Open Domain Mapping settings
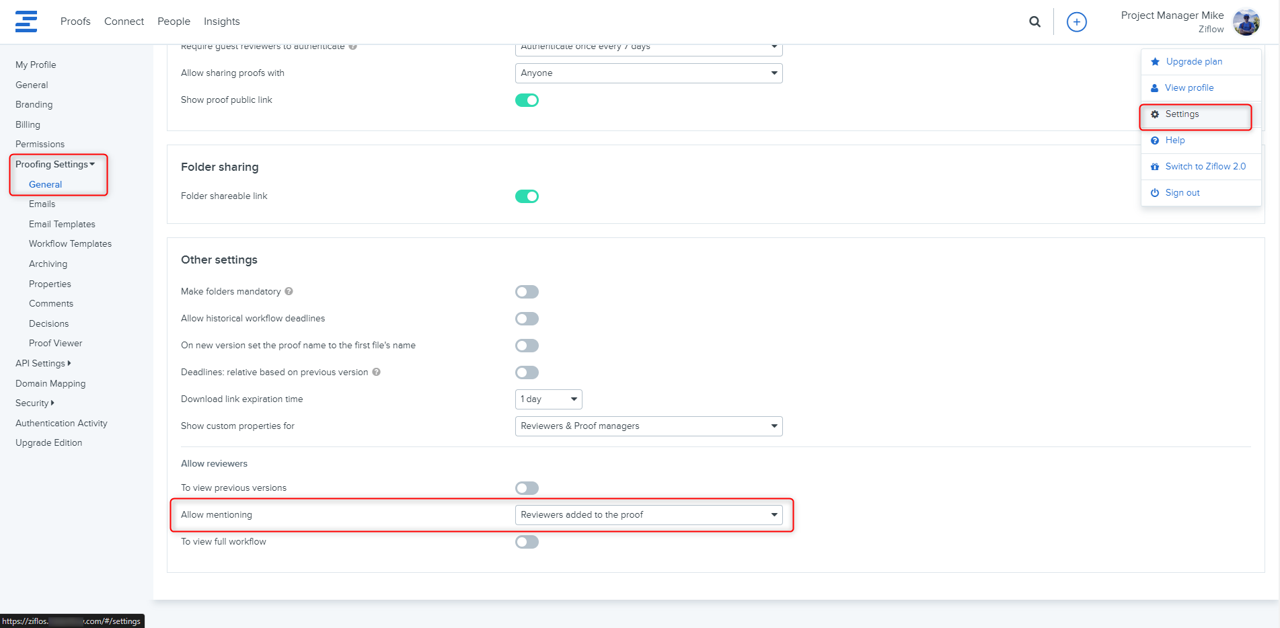 [x=50, y=383]
